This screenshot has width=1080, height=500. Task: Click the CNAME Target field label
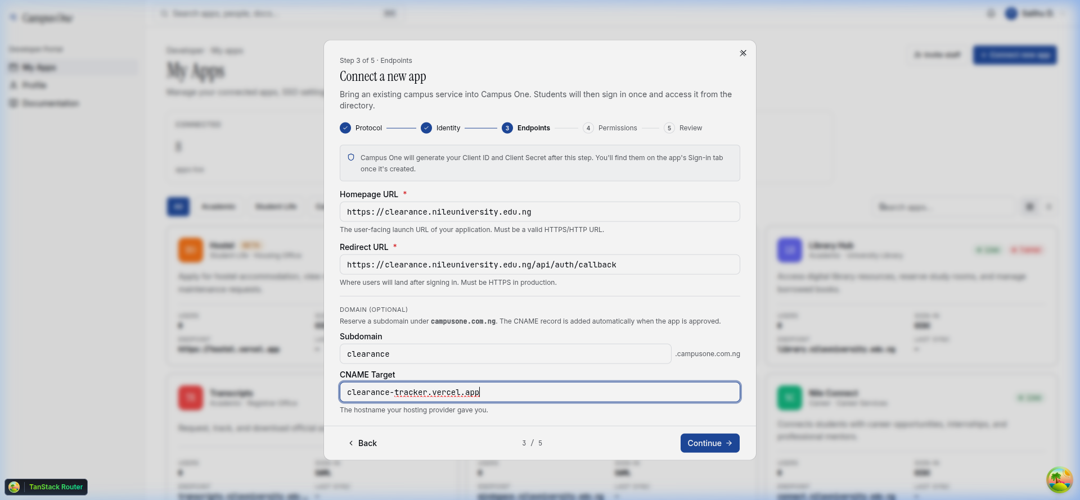click(367, 375)
